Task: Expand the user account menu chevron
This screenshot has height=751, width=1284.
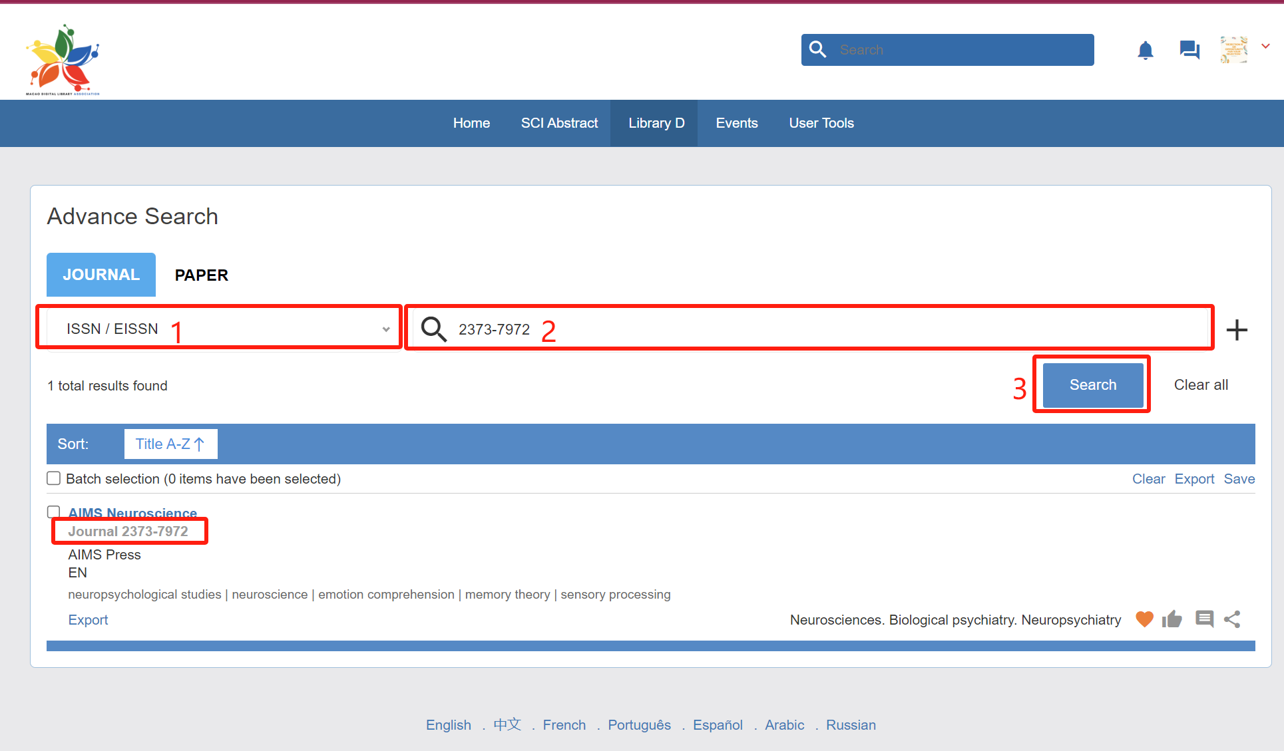Action: [1266, 47]
